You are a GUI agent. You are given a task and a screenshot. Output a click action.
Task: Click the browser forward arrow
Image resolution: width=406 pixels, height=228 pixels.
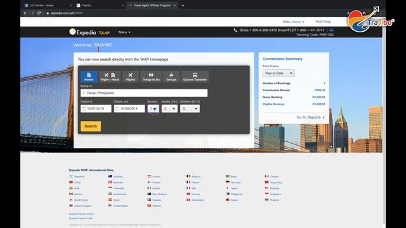(32, 13)
